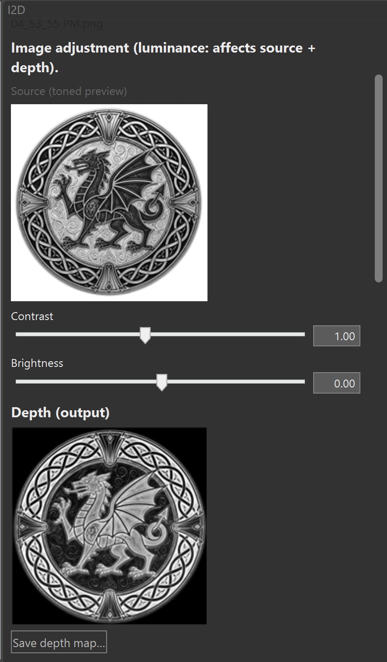The height and width of the screenshot is (662, 387).
Task: Click the Source (toned preview) label
Action: tap(69, 91)
